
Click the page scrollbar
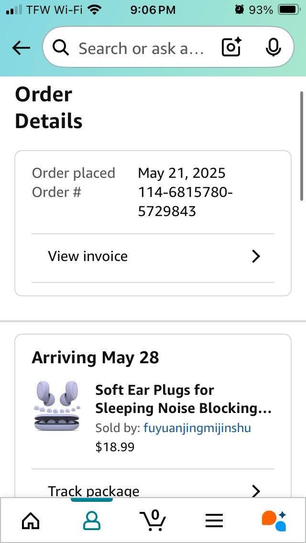[302, 146]
